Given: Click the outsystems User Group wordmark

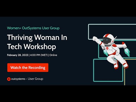Looking at the screenshot, I should tap(27, 79).
